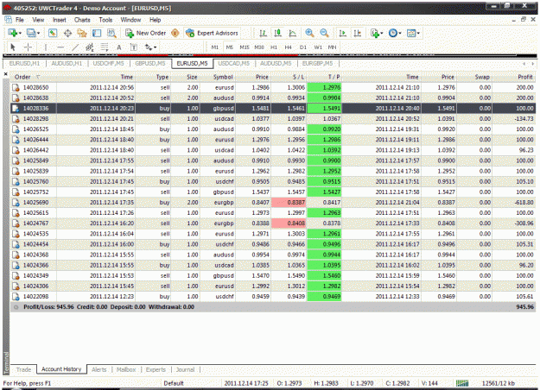Click the T/P column header
Viewport: 540px width, 390px height.
point(334,77)
